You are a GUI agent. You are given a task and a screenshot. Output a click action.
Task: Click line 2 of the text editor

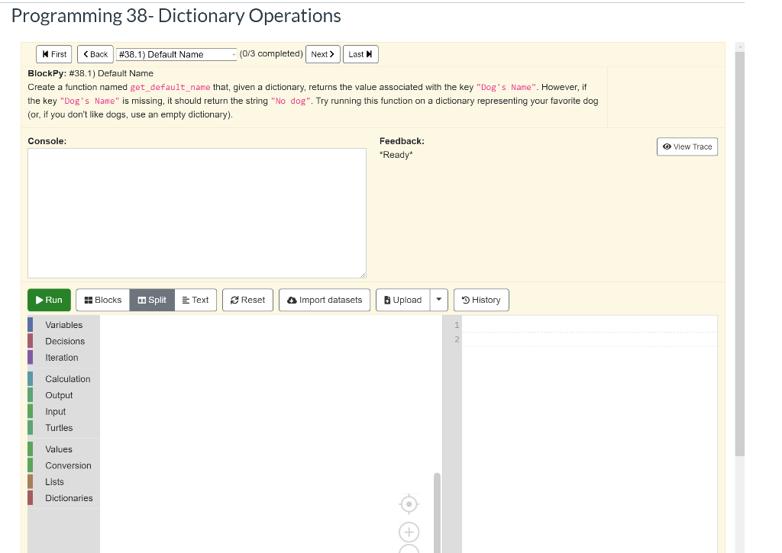point(590,339)
